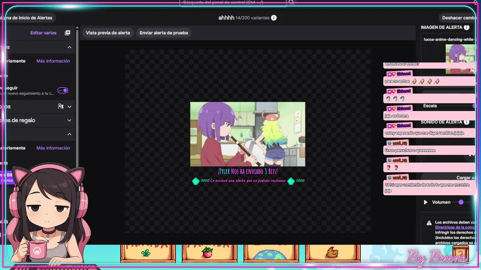Viewport: 481px width, 270px height.
Task: Open the Más información link above the seguir toggle
Action: point(53,61)
